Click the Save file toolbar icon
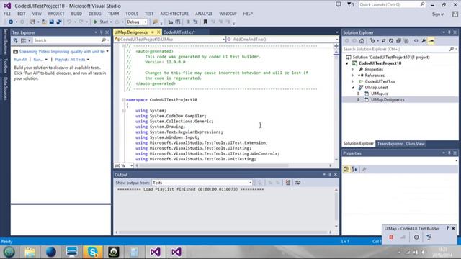This screenshot has height=259, width=461. (x=51, y=22)
